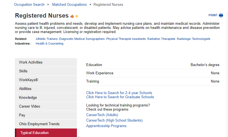
Task: Click the sun badge icon next to title
Action: 77,16
